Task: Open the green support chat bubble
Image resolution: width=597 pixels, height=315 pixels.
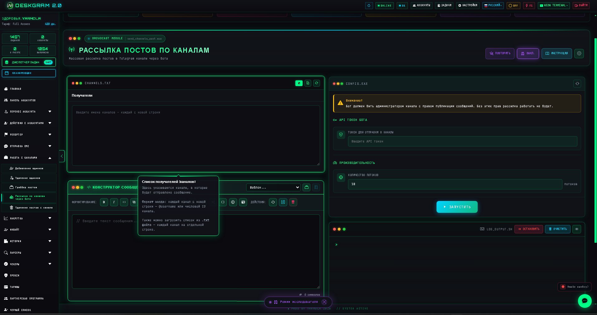Action: pos(585,301)
